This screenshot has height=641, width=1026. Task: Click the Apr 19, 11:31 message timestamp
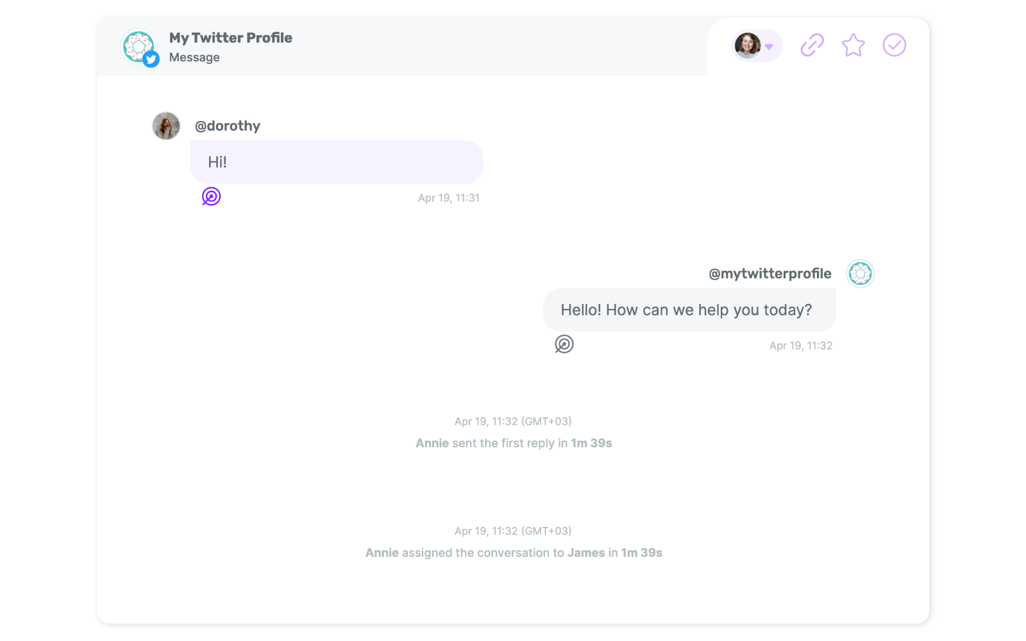click(x=449, y=198)
